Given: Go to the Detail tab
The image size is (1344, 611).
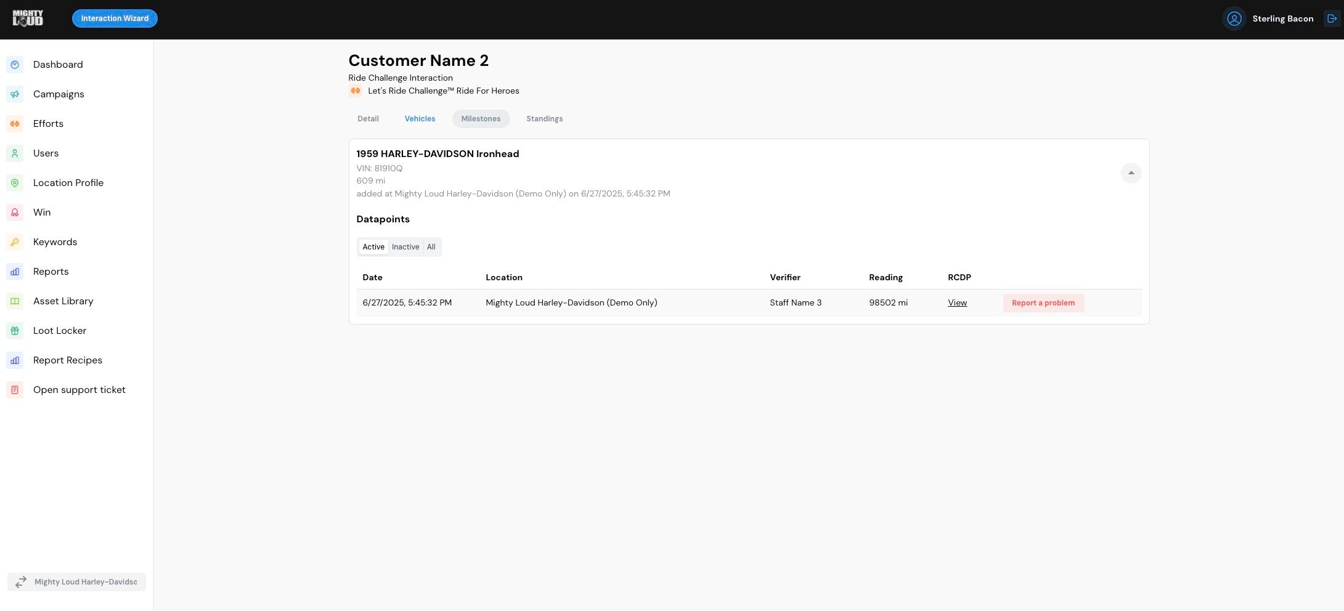Looking at the screenshot, I should click(368, 119).
